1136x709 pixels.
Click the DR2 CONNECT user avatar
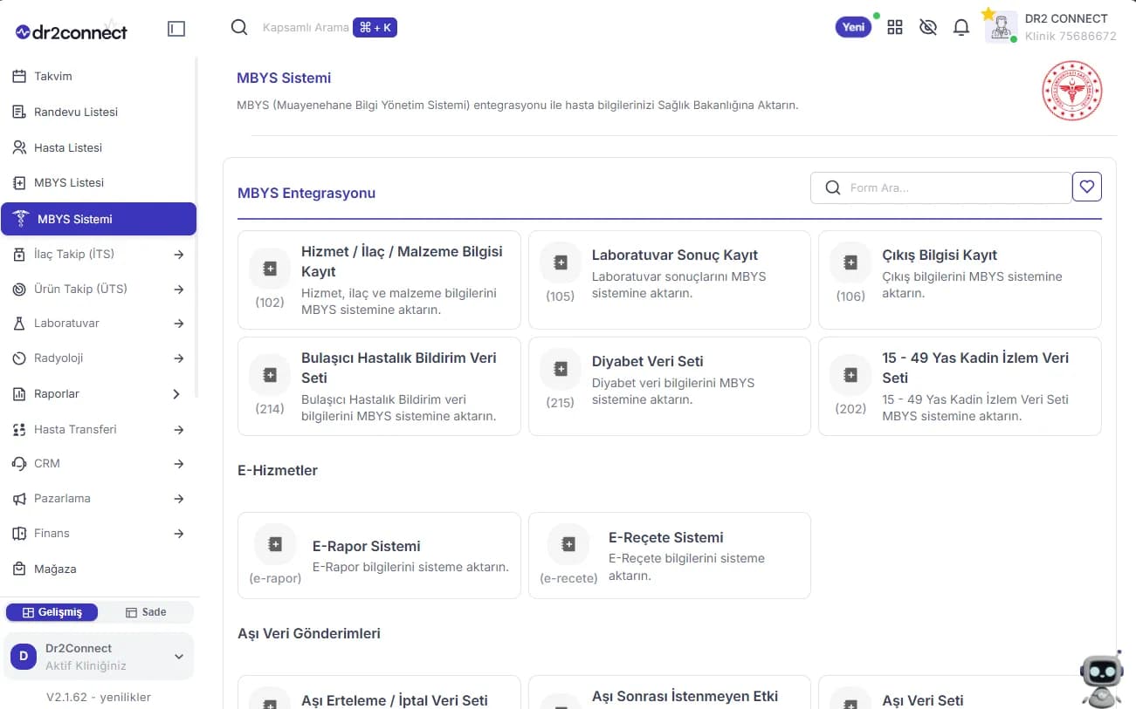[x=1001, y=27]
